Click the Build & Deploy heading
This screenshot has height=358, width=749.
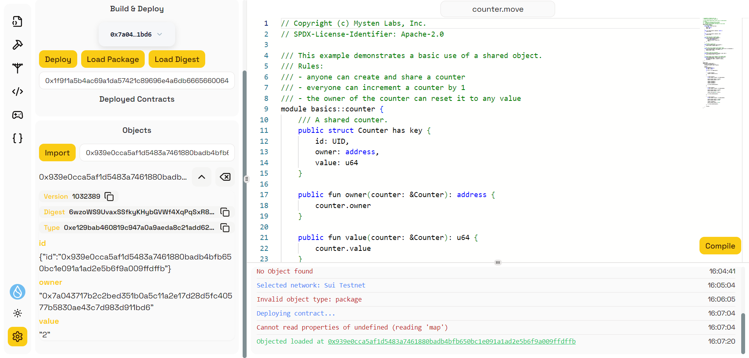click(x=137, y=9)
